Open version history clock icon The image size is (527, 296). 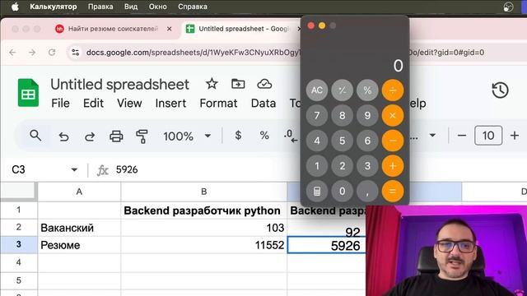[x=500, y=90]
